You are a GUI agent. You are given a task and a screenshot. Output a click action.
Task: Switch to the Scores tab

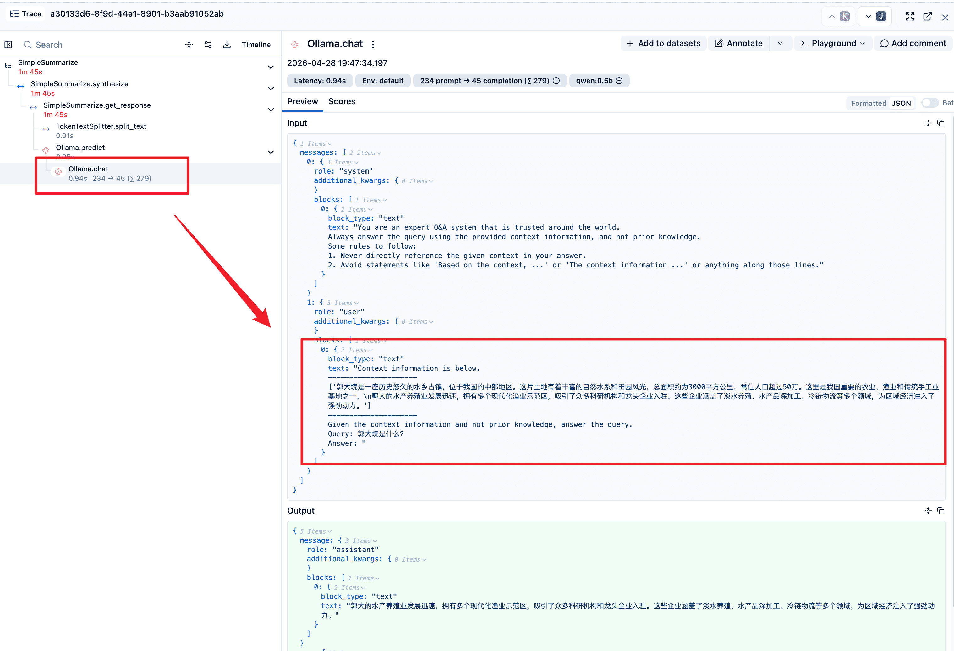coord(342,102)
